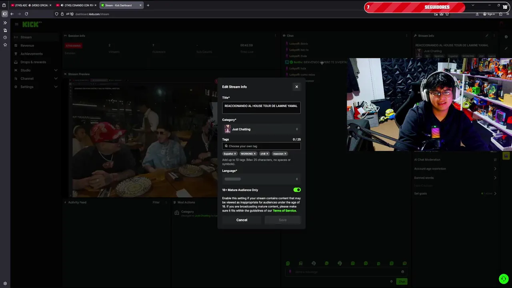
Task: Open the Category dropdown showing Just Chatting
Action: [261, 129]
